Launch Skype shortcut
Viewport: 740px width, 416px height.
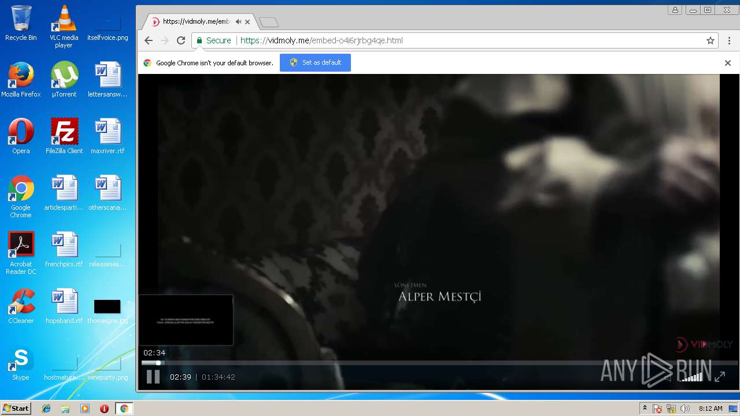[21, 363]
